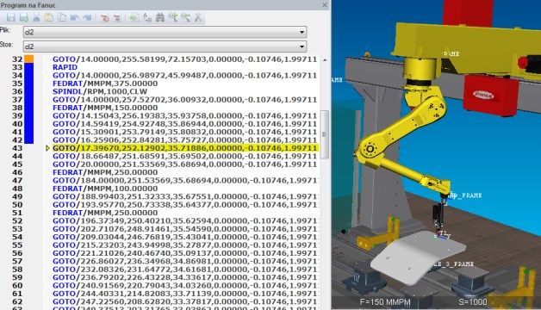541x310 pixels.
Task: Select line 38 FEDRAT/MMPM,150.00000
Action: 105,108
